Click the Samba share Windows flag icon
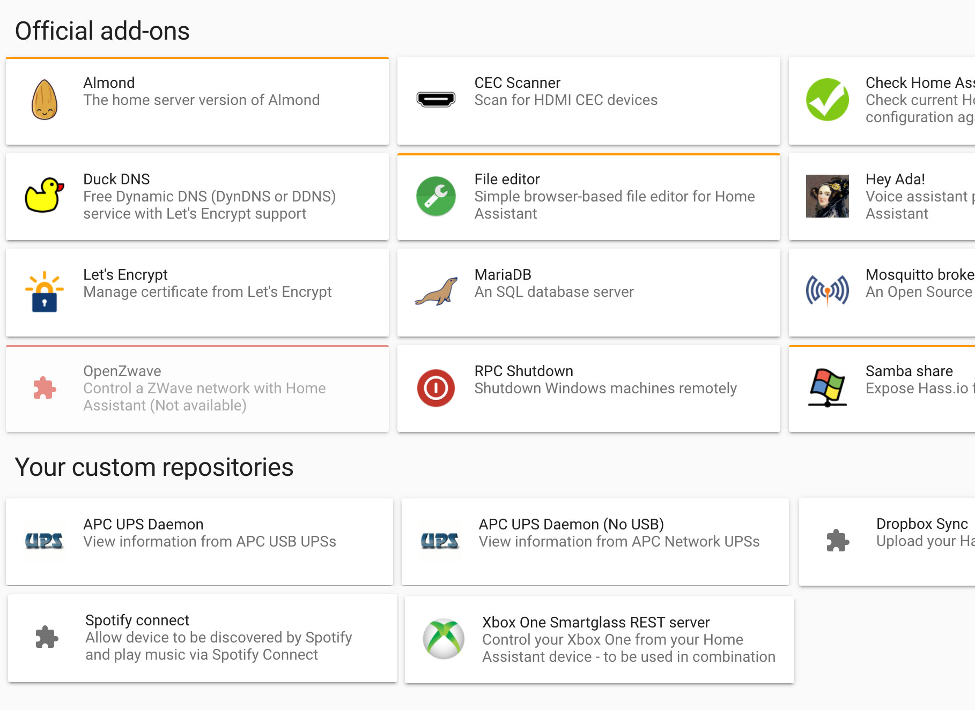Screen dimensions: 975x710 click(x=828, y=388)
